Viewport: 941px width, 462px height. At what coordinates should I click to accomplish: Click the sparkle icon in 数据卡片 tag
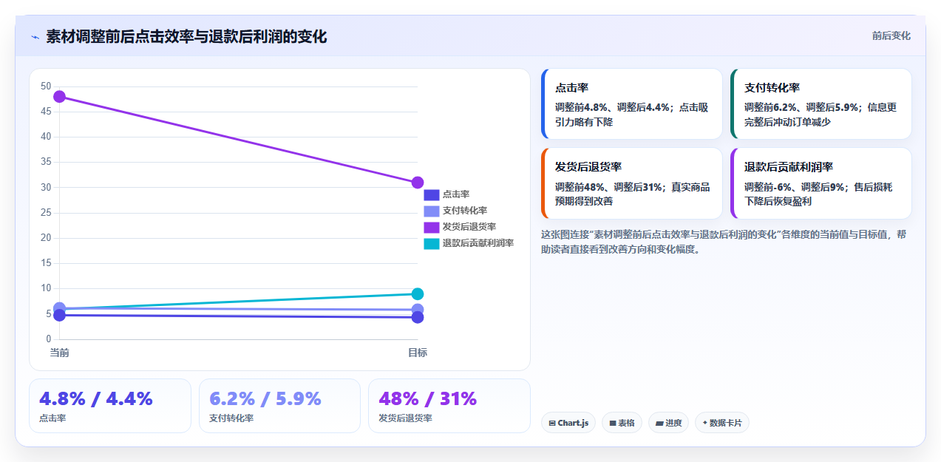click(704, 424)
